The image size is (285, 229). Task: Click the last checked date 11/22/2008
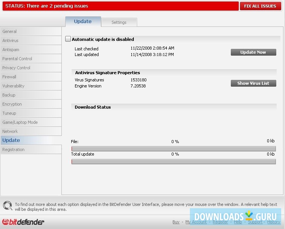pyautogui.click(x=152, y=48)
